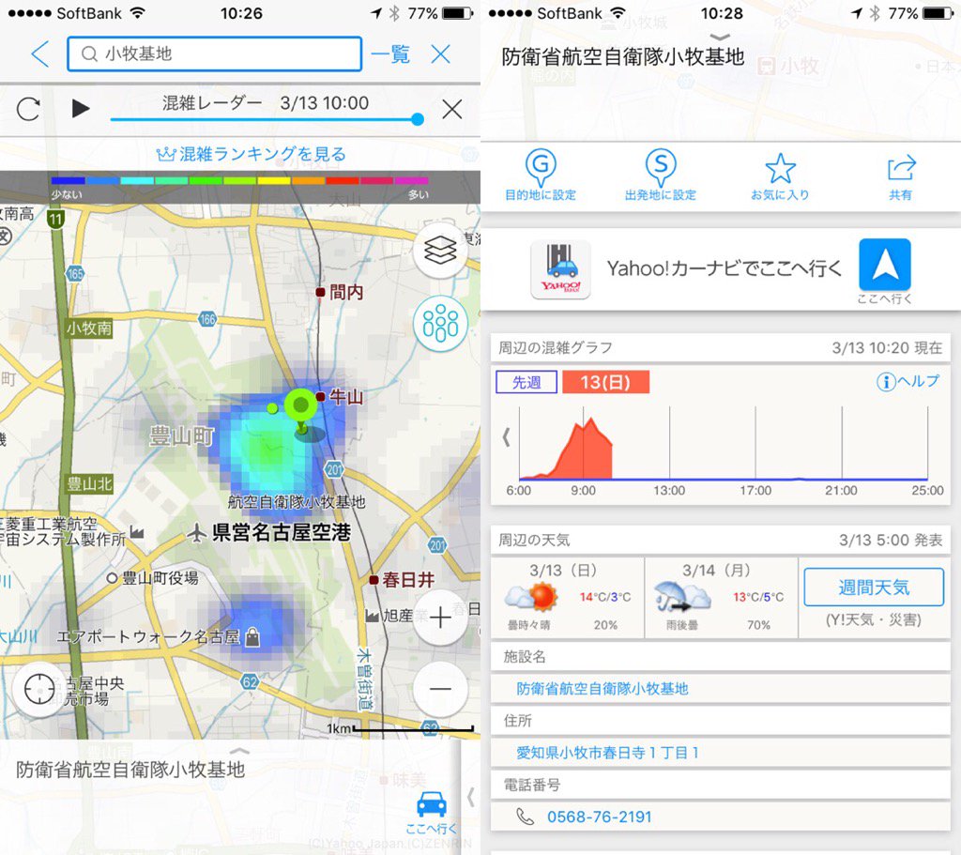The width and height of the screenshot is (961, 855).
Task: Tap the 牛山 station marker
Action: coord(321,397)
